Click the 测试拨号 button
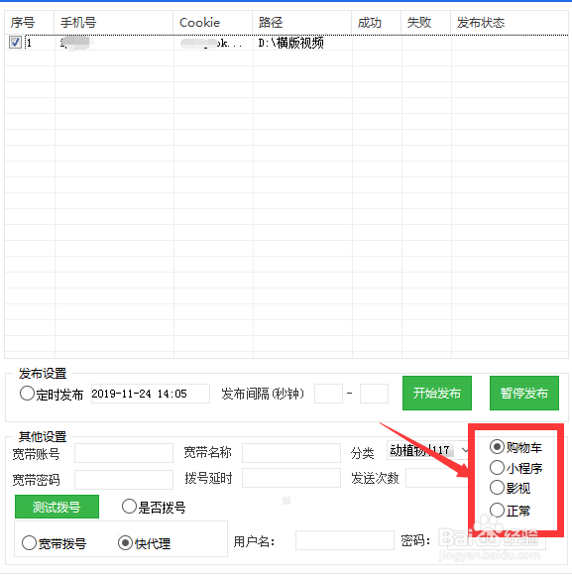This screenshot has height=575, width=572. click(x=57, y=507)
